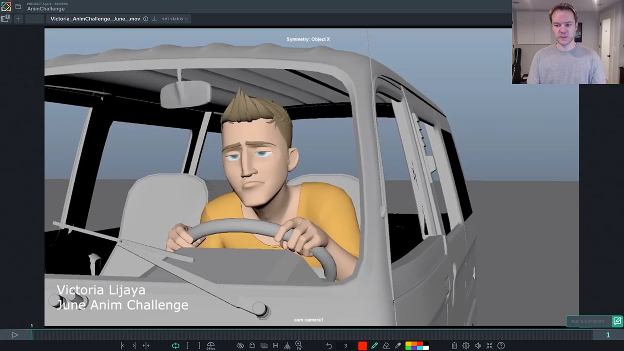Hide annotations with the crossed-eye toggle
This screenshot has width=624, height=351.
click(x=240, y=345)
